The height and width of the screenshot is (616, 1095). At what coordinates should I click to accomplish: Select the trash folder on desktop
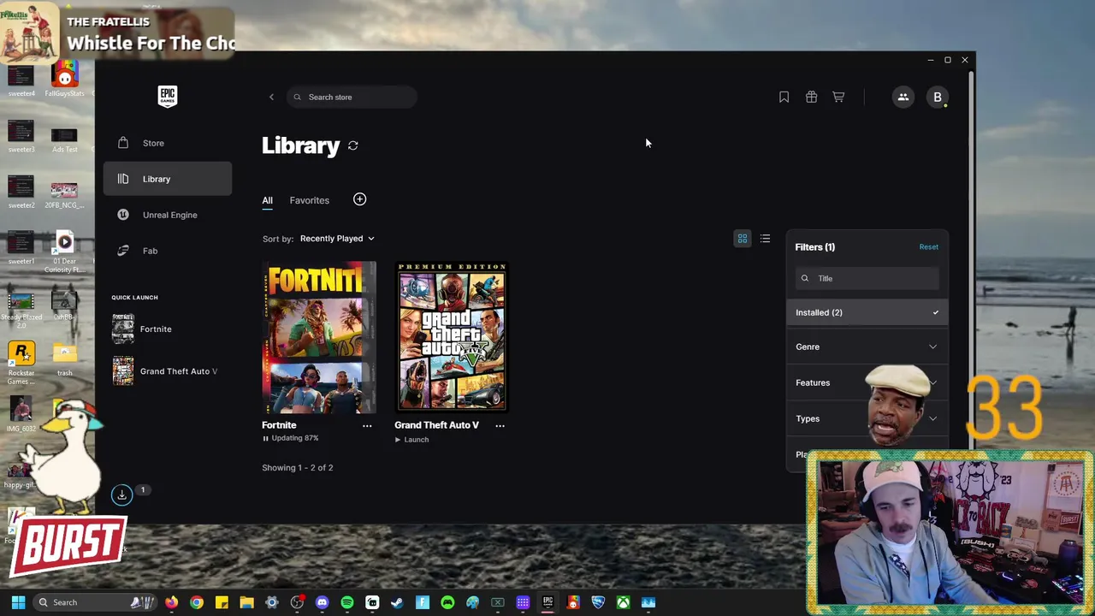(x=64, y=359)
